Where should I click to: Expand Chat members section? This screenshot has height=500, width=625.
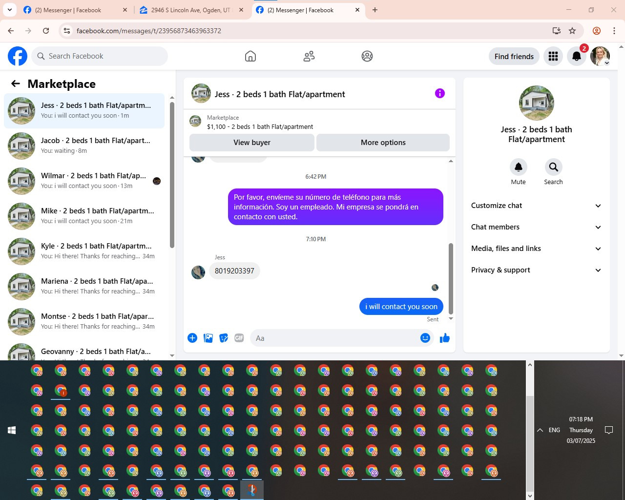(x=536, y=227)
